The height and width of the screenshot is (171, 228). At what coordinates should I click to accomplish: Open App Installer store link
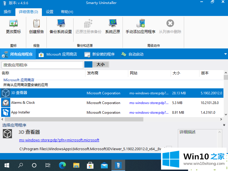click(x=149, y=112)
